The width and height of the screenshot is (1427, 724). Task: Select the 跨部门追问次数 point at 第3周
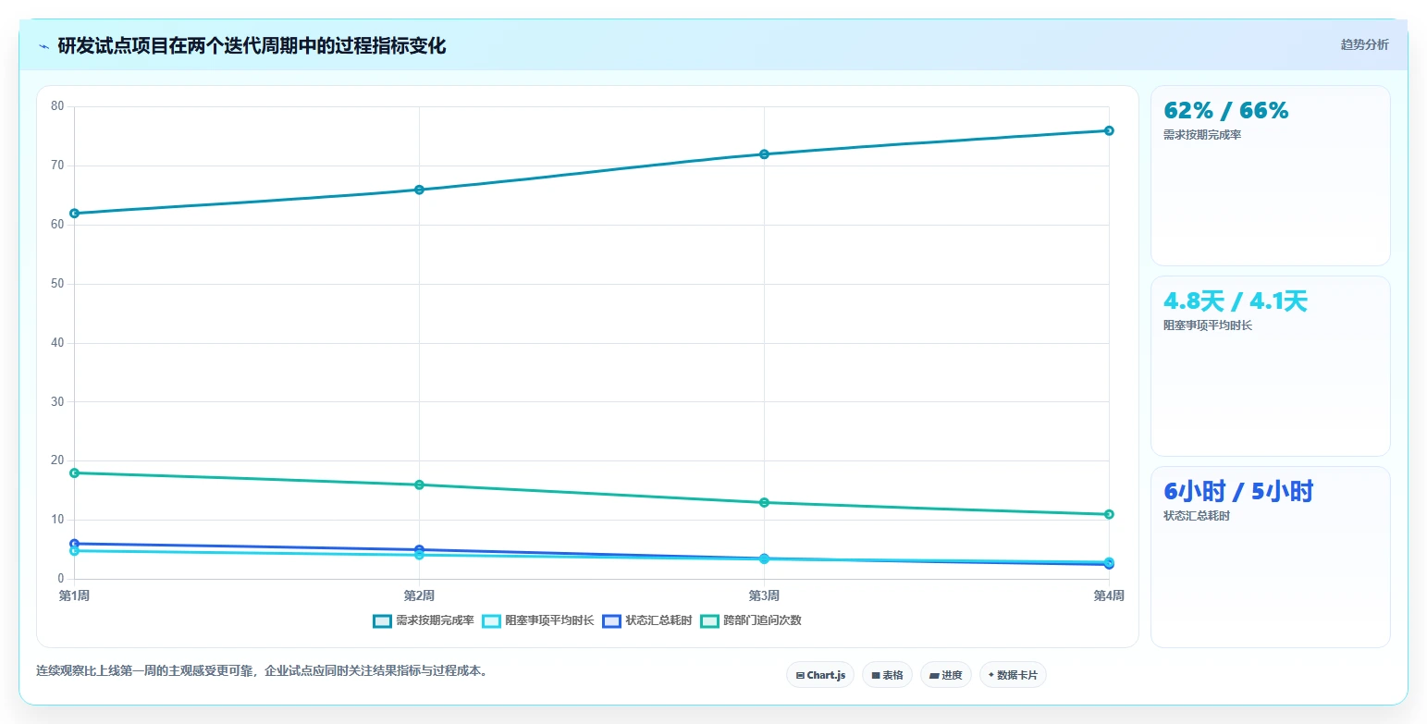[x=764, y=503]
